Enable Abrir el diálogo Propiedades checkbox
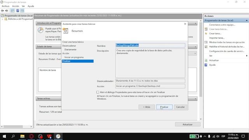 tap(98, 92)
